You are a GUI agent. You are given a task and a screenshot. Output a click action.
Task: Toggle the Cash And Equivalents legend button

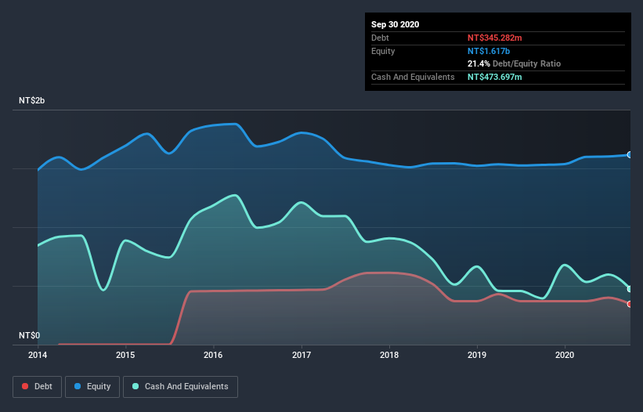coord(180,387)
